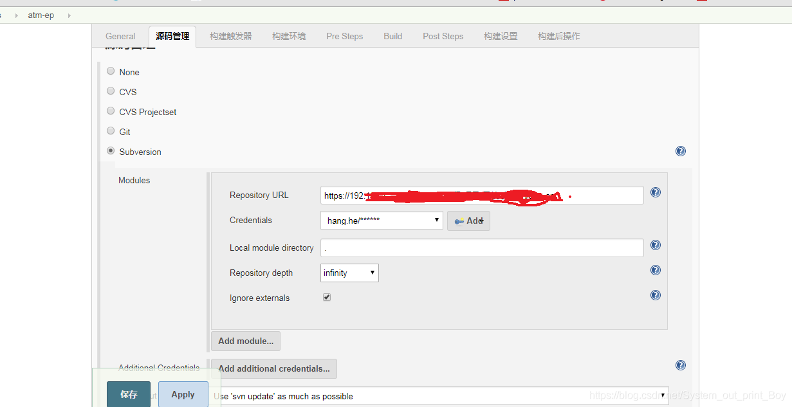Switch to the 构建后操作 tab
The image size is (792, 407).
(559, 37)
